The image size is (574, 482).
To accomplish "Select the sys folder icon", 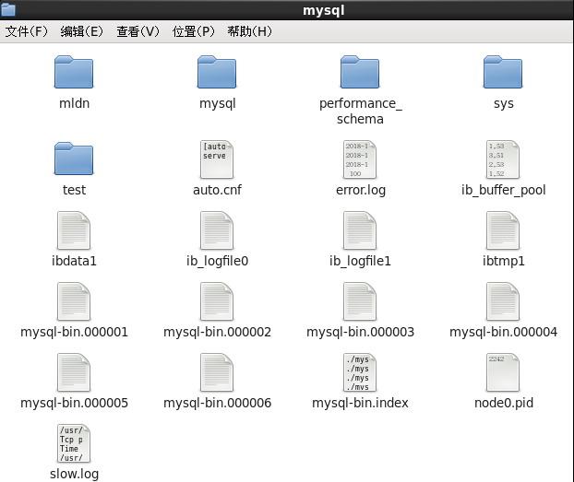I will click(x=503, y=72).
